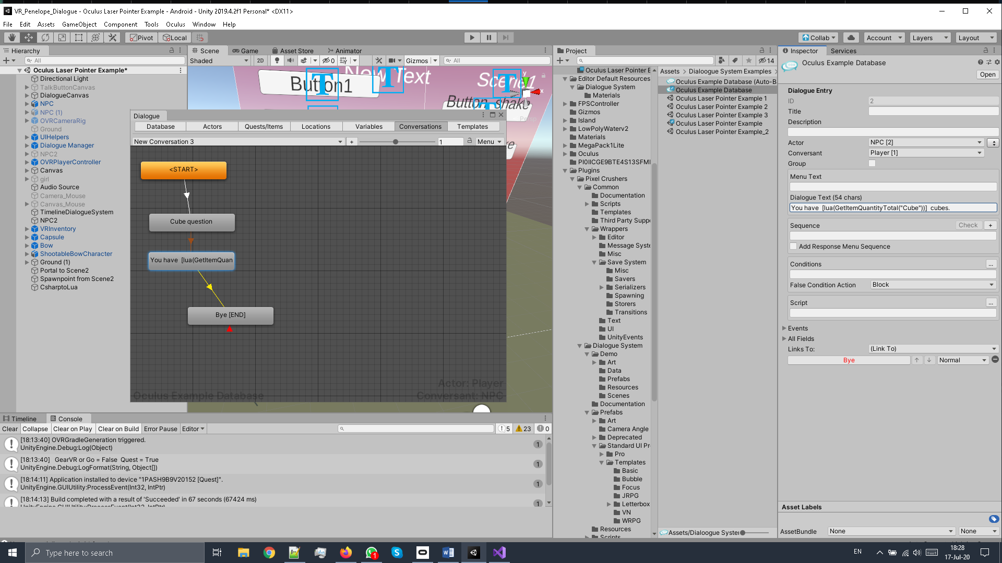This screenshot has width=1002, height=563.
Task: Move Bye link down
Action: tap(929, 360)
